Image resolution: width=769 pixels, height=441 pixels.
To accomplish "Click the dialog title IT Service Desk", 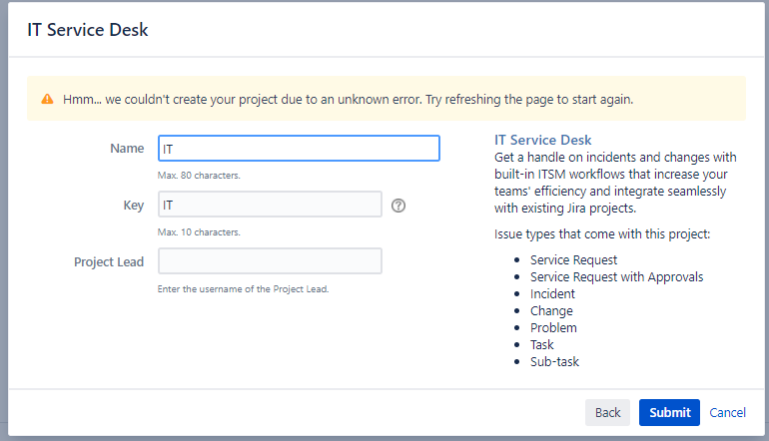I will tap(88, 30).
